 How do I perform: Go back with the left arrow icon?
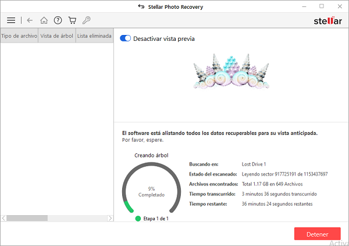30,20
